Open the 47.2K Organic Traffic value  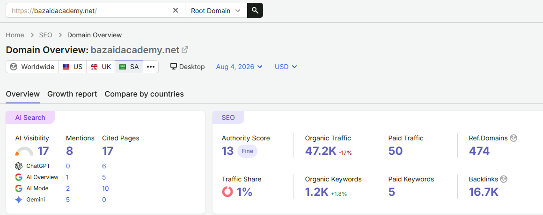[x=321, y=151]
